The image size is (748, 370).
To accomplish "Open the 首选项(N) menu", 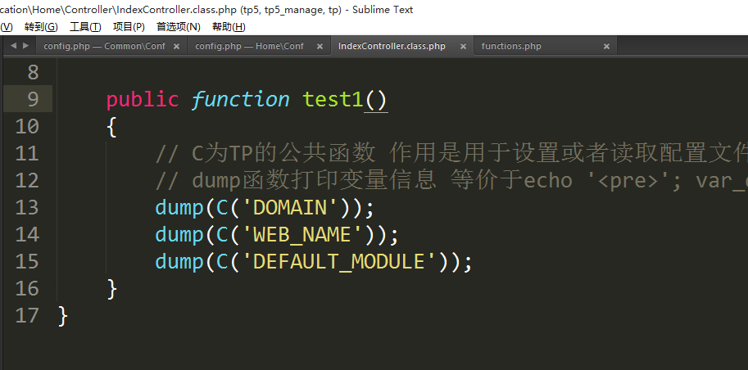I will (x=178, y=27).
